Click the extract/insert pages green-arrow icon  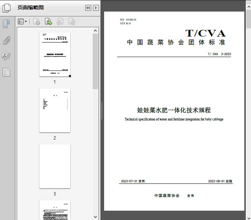pyautogui.click(x=48, y=22)
